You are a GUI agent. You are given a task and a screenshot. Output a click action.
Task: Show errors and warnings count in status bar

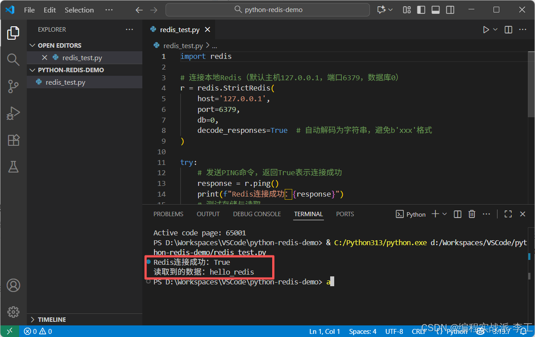point(38,331)
